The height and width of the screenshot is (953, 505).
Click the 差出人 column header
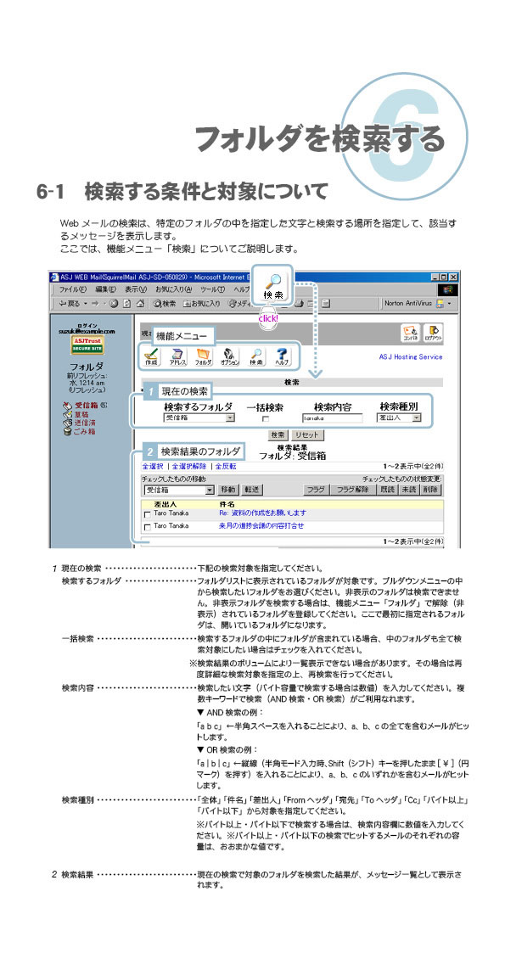(165, 504)
